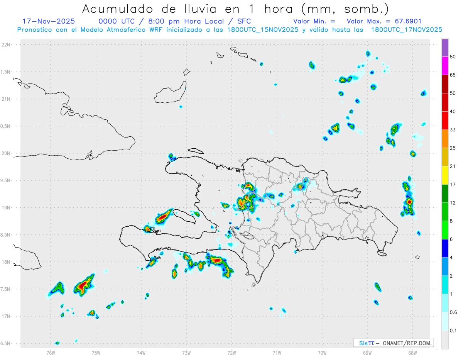Click the magenta legend swatch between 65 and 80
The image size is (463, 358).
[445, 66]
